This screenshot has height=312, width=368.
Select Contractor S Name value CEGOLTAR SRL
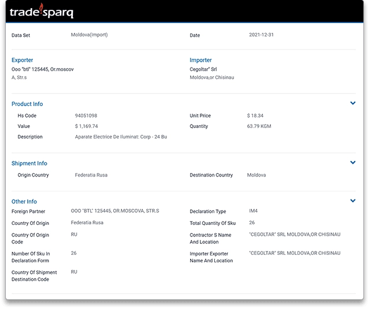click(295, 234)
